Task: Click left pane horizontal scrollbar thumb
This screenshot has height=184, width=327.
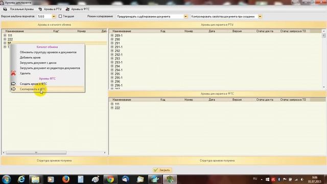Action: click(x=36, y=153)
